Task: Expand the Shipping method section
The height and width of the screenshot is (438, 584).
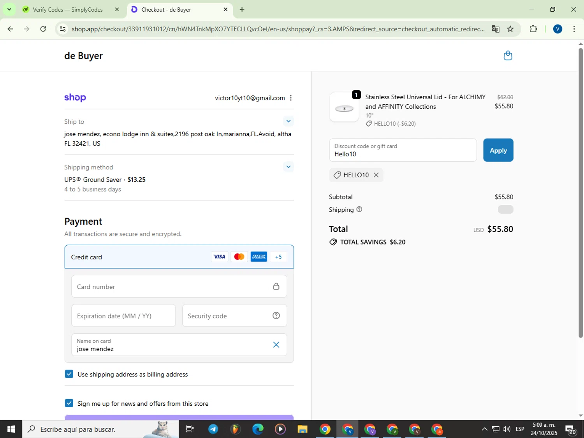Action: click(288, 167)
